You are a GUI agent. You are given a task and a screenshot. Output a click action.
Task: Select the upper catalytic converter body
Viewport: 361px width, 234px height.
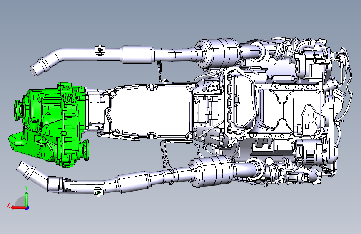pyautogui.click(x=218, y=53)
